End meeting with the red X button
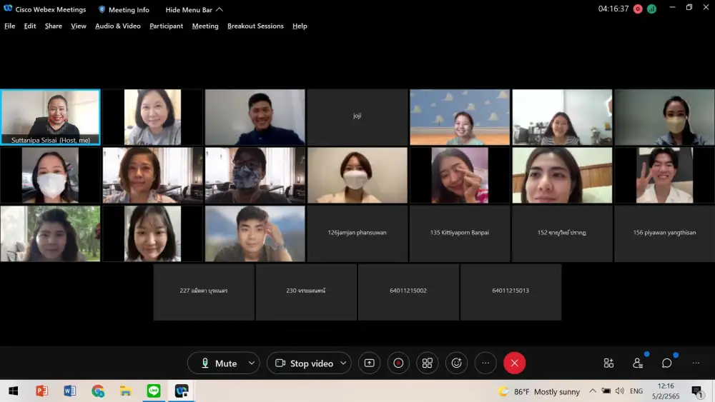The image size is (715, 402). pos(514,363)
